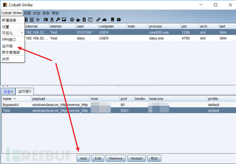Open the 攻击 menu in the menu bar
The height and width of the screenshot is (164, 236).
(x=37, y=13)
